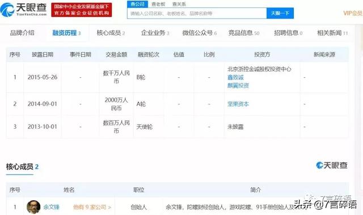Open investor link 坚果资本
Viewport: 363px width, 215px height.
tap(238, 104)
